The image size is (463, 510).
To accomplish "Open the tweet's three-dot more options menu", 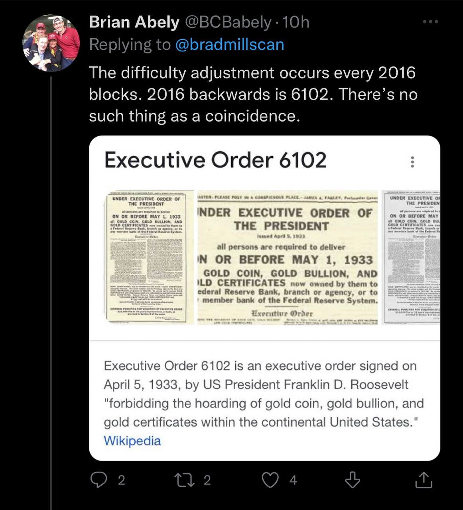I will click(430, 22).
